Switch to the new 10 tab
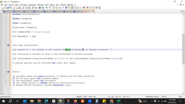The image size is (185, 104). click(78, 12)
